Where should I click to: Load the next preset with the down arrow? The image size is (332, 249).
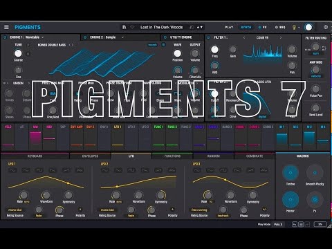[x=201, y=27]
